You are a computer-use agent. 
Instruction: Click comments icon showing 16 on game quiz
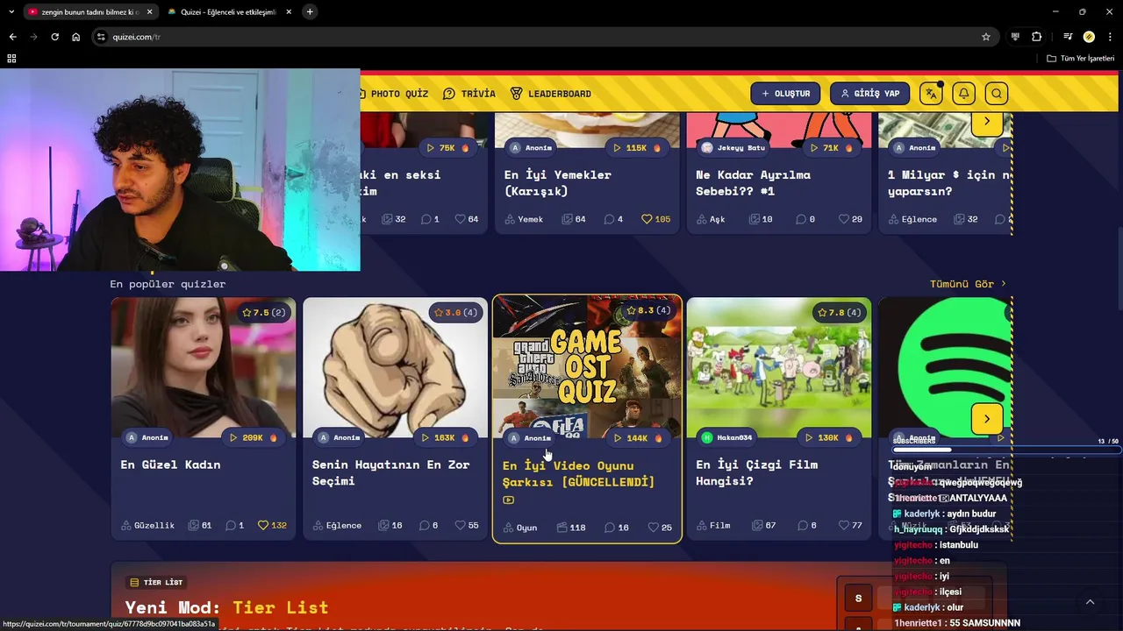(609, 528)
